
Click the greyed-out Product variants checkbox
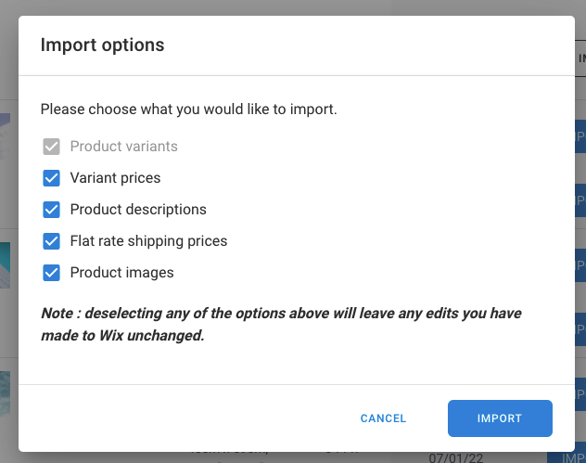click(51, 147)
